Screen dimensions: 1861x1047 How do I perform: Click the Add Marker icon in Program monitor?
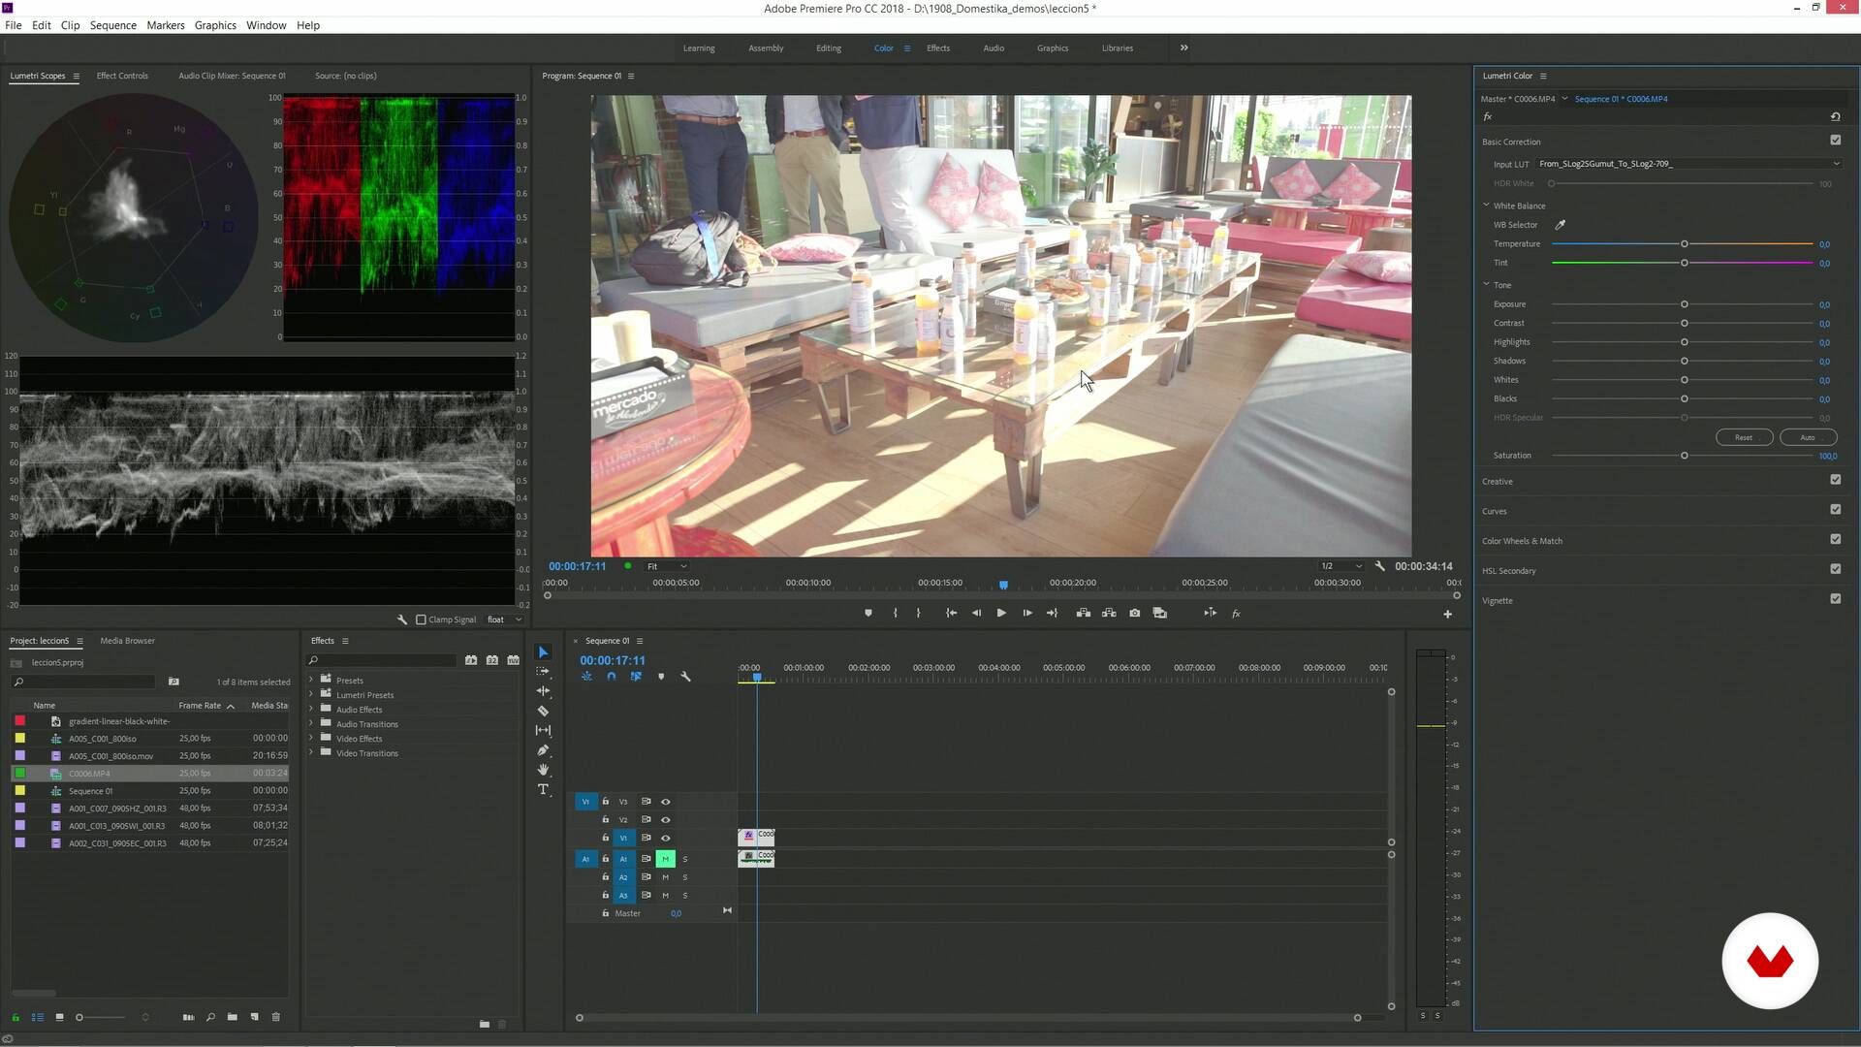pyautogui.click(x=867, y=613)
